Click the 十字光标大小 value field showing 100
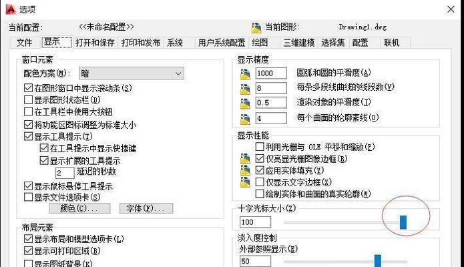The image size is (464, 267). tap(255, 222)
